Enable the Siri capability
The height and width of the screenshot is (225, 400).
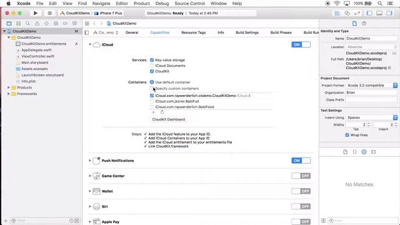(x=301, y=206)
